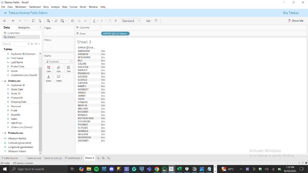
Task: Click the UPPER([First Name pill on Rows
Action: click(x=115, y=34)
